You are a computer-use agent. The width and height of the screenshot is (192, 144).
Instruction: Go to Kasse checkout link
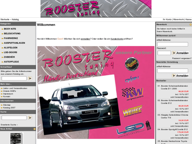[x=189, y=20]
